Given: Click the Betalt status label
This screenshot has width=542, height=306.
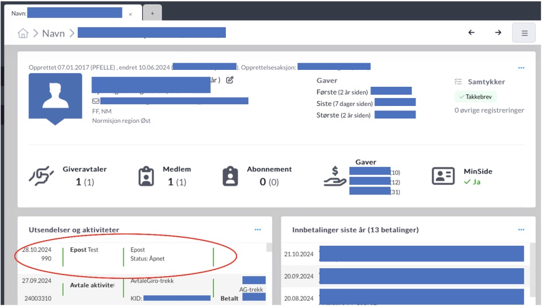Looking at the screenshot, I should point(230,299).
